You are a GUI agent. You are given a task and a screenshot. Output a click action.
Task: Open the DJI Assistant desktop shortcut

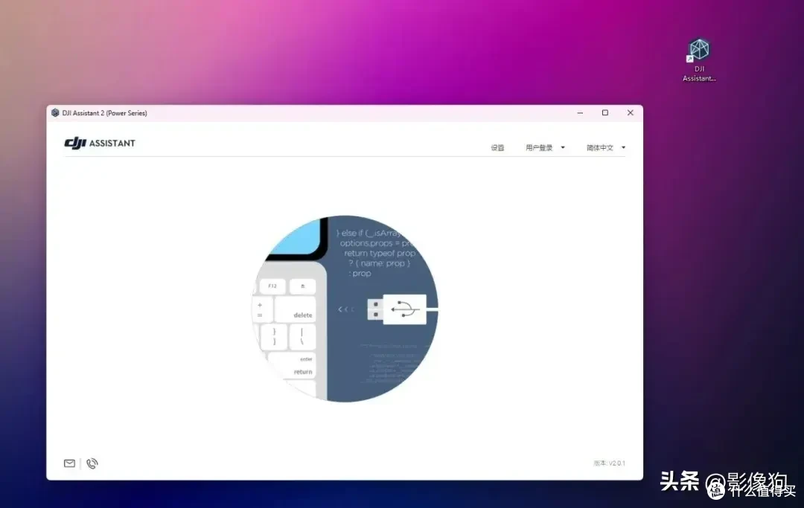pos(699,60)
